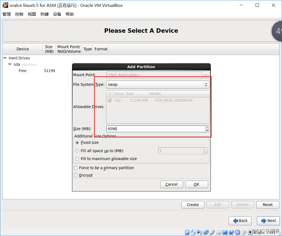
Task: Click the Mount Point/RAID/Volume column header
Action: tap(69, 49)
